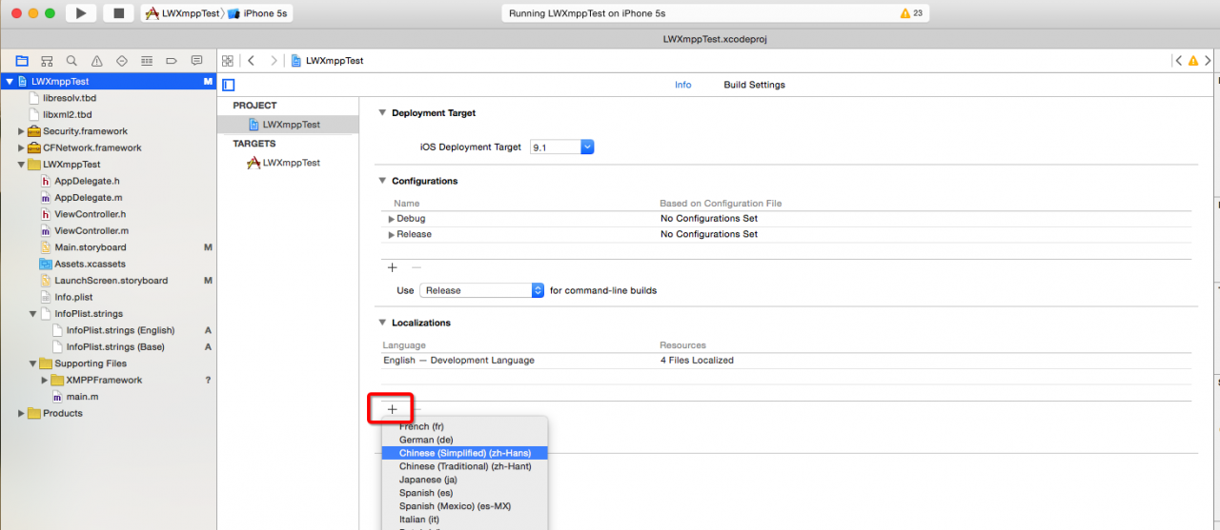
Task: Click the 23 warnings indicator
Action: (911, 13)
